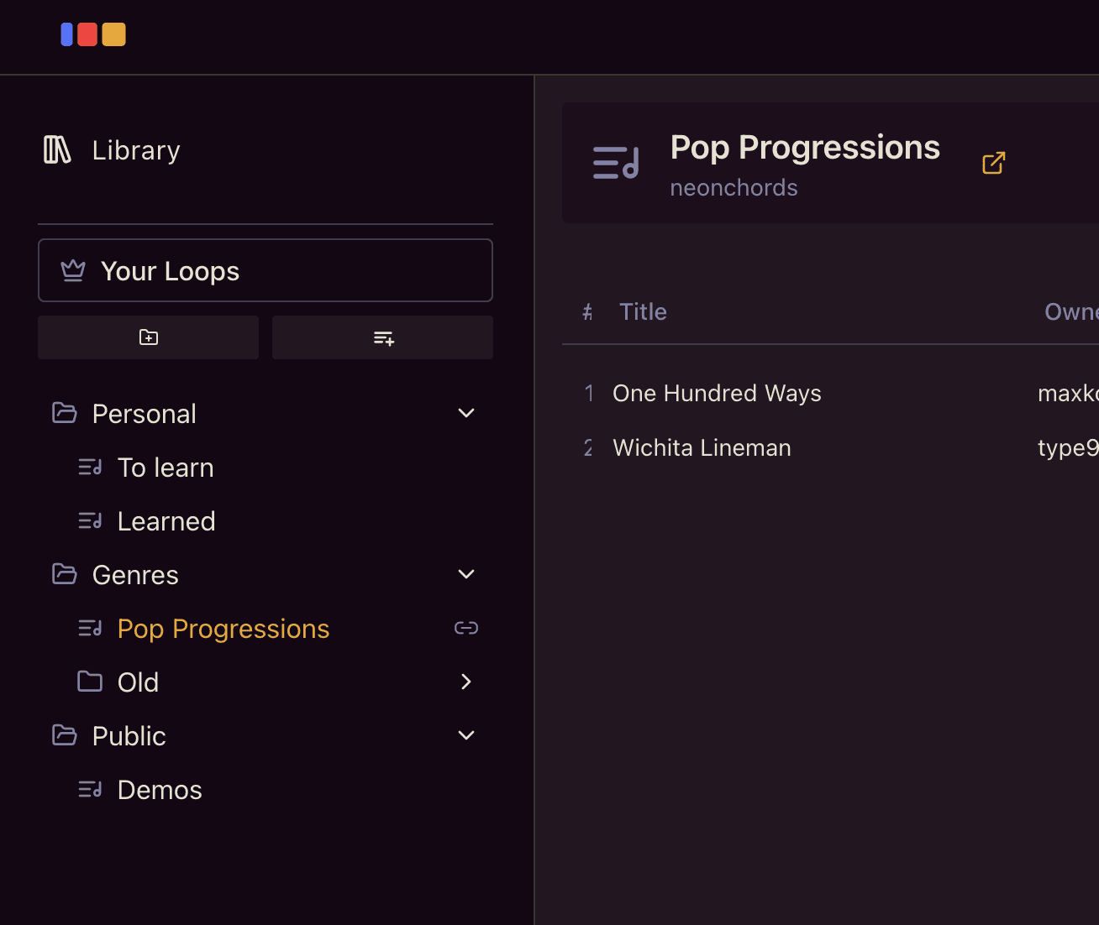Screen dimensions: 1099x925
Task: Select the crown icon beside Your Loops
Action: 73,270
